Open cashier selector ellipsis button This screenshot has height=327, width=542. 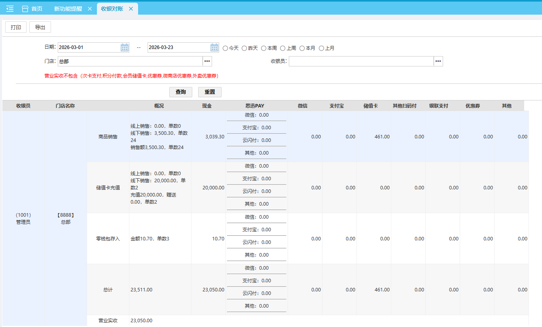click(x=438, y=61)
